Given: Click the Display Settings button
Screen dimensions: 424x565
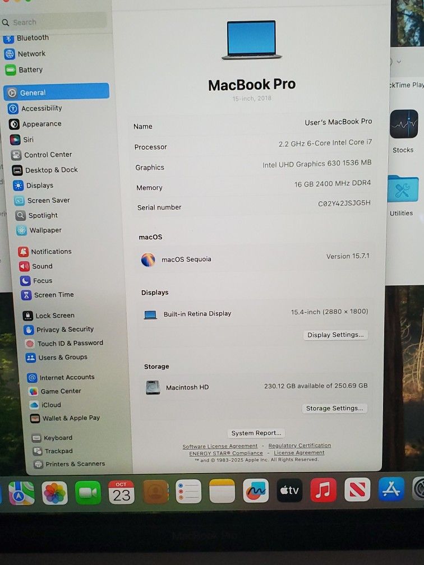Looking at the screenshot, I should 335,335.
